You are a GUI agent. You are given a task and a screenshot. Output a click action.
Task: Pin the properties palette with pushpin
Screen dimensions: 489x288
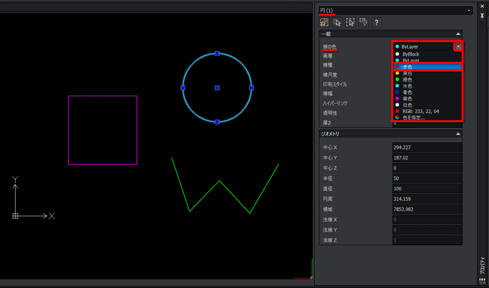(482, 16)
